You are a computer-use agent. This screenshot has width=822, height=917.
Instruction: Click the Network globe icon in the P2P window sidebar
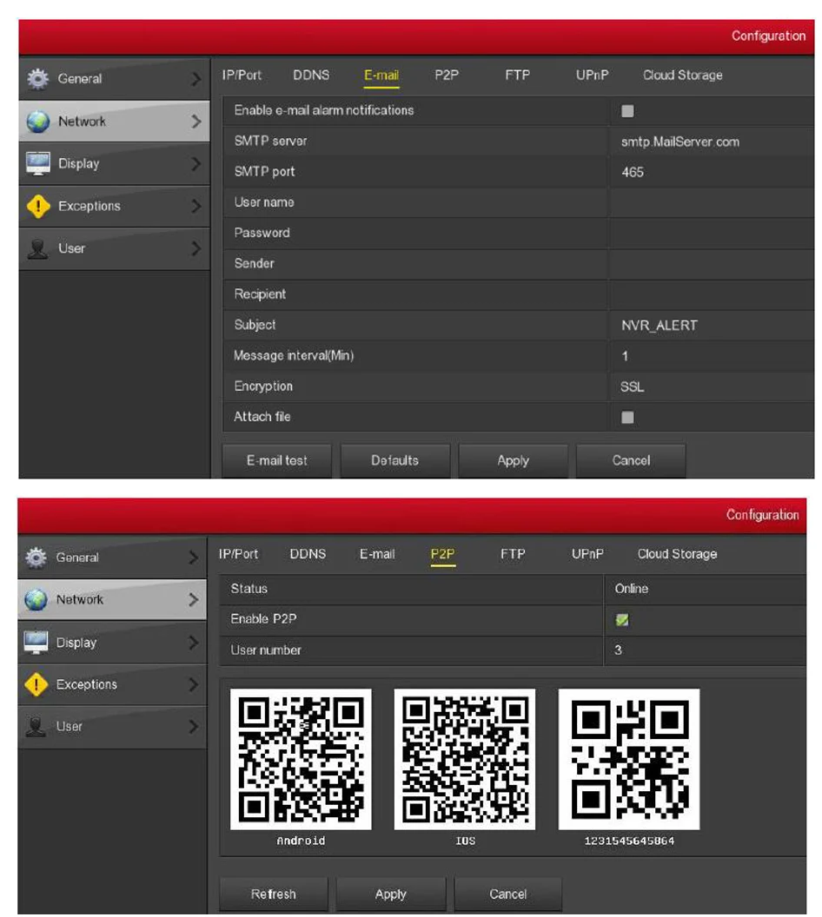click(36, 600)
